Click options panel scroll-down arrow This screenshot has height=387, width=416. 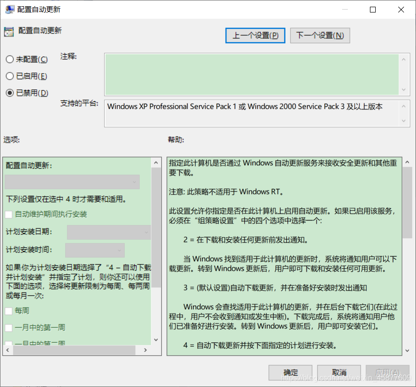point(156,340)
